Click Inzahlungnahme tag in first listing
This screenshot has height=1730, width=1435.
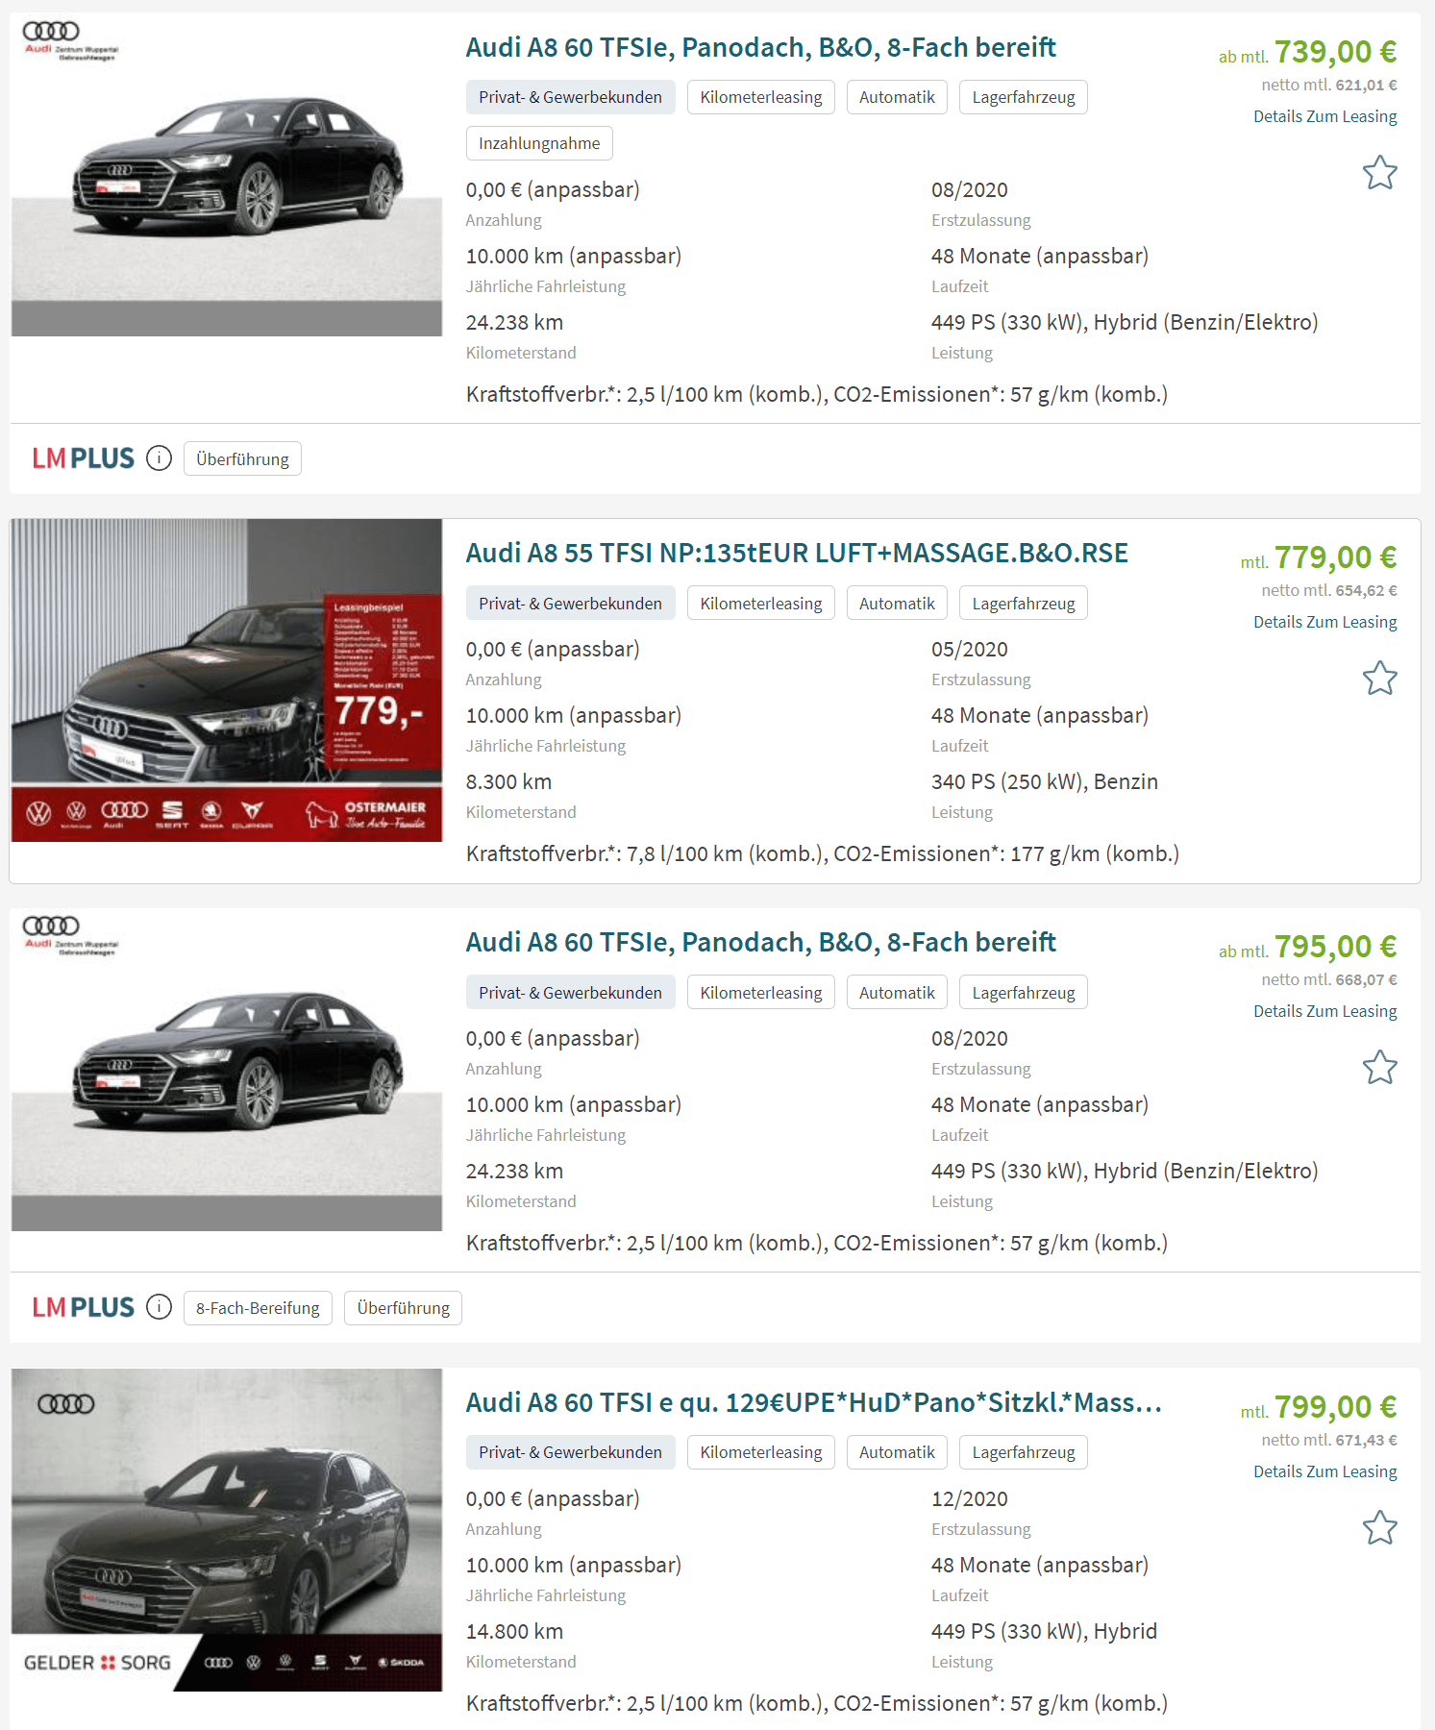[x=539, y=143]
